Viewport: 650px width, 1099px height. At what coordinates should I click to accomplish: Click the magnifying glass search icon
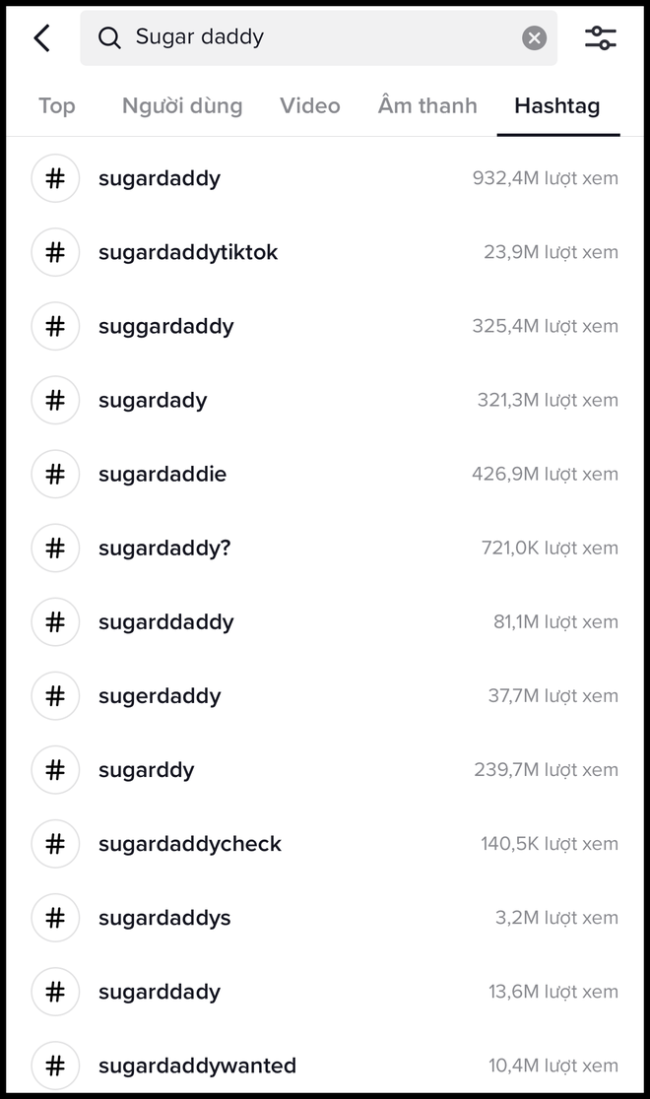pyautogui.click(x=108, y=37)
